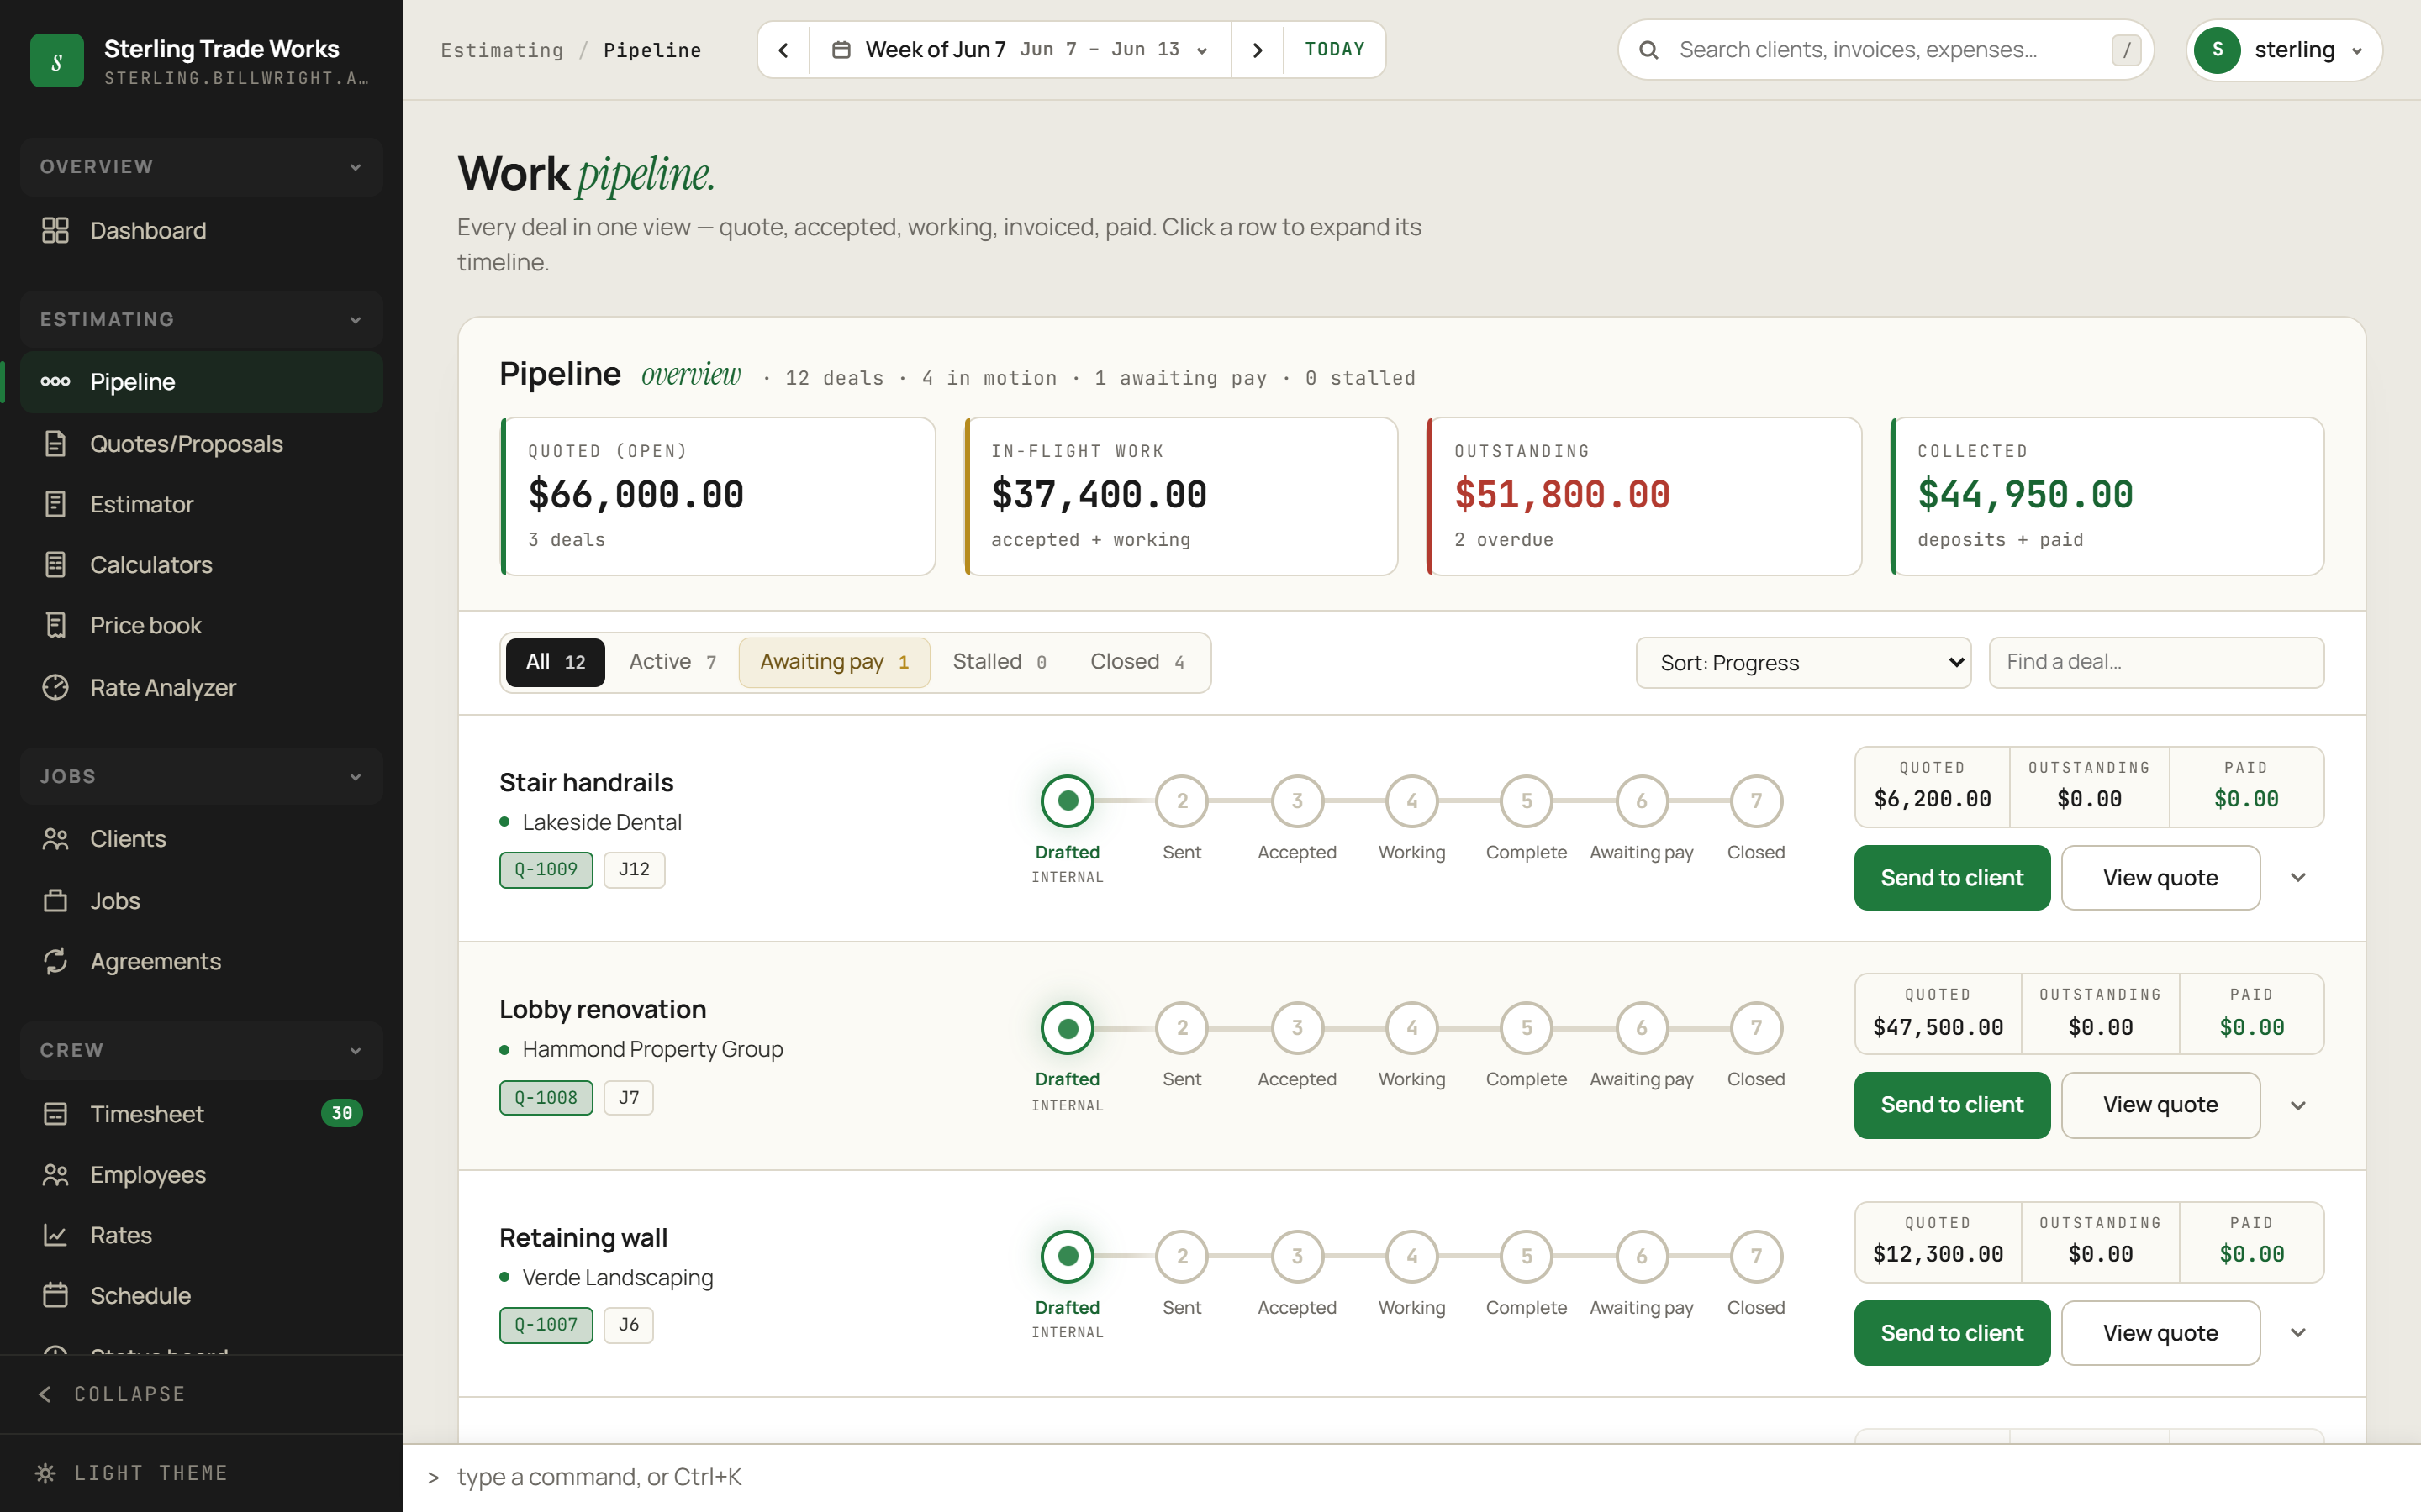Collapse the Overview sidebar section
Image resolution: width=2421 pixels, height=1512 pixels.
click(201, 166)
